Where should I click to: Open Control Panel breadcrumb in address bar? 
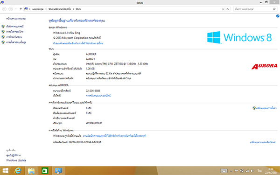[x=38, y=9]
